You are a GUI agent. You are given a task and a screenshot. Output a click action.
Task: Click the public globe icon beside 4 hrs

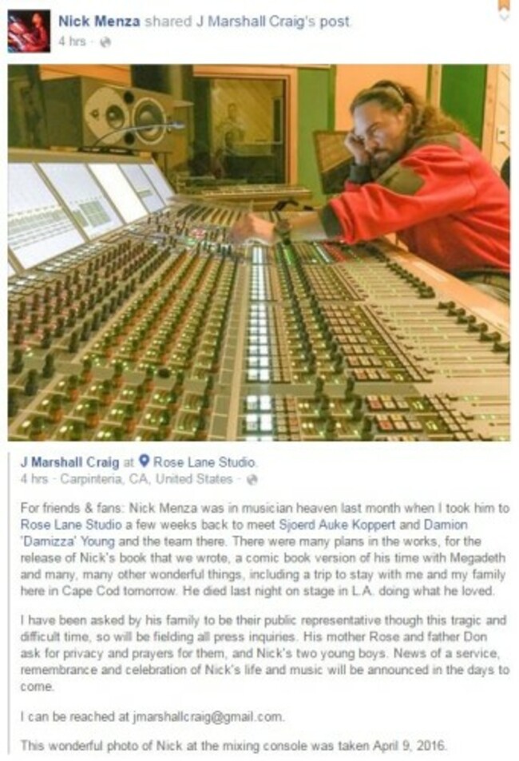tap(105, 42)
